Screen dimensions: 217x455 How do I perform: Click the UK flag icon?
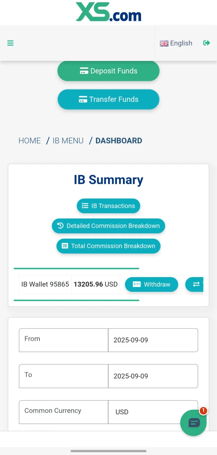tap(164, 44)
